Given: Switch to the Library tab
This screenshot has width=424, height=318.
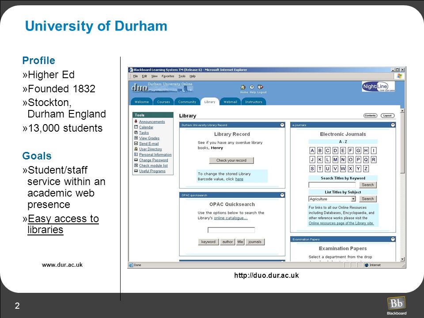Looking at the screenshot, I should [209, 102].
